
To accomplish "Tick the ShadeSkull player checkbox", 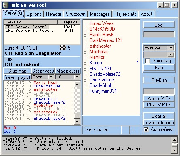I will click(x=85, y=86).
